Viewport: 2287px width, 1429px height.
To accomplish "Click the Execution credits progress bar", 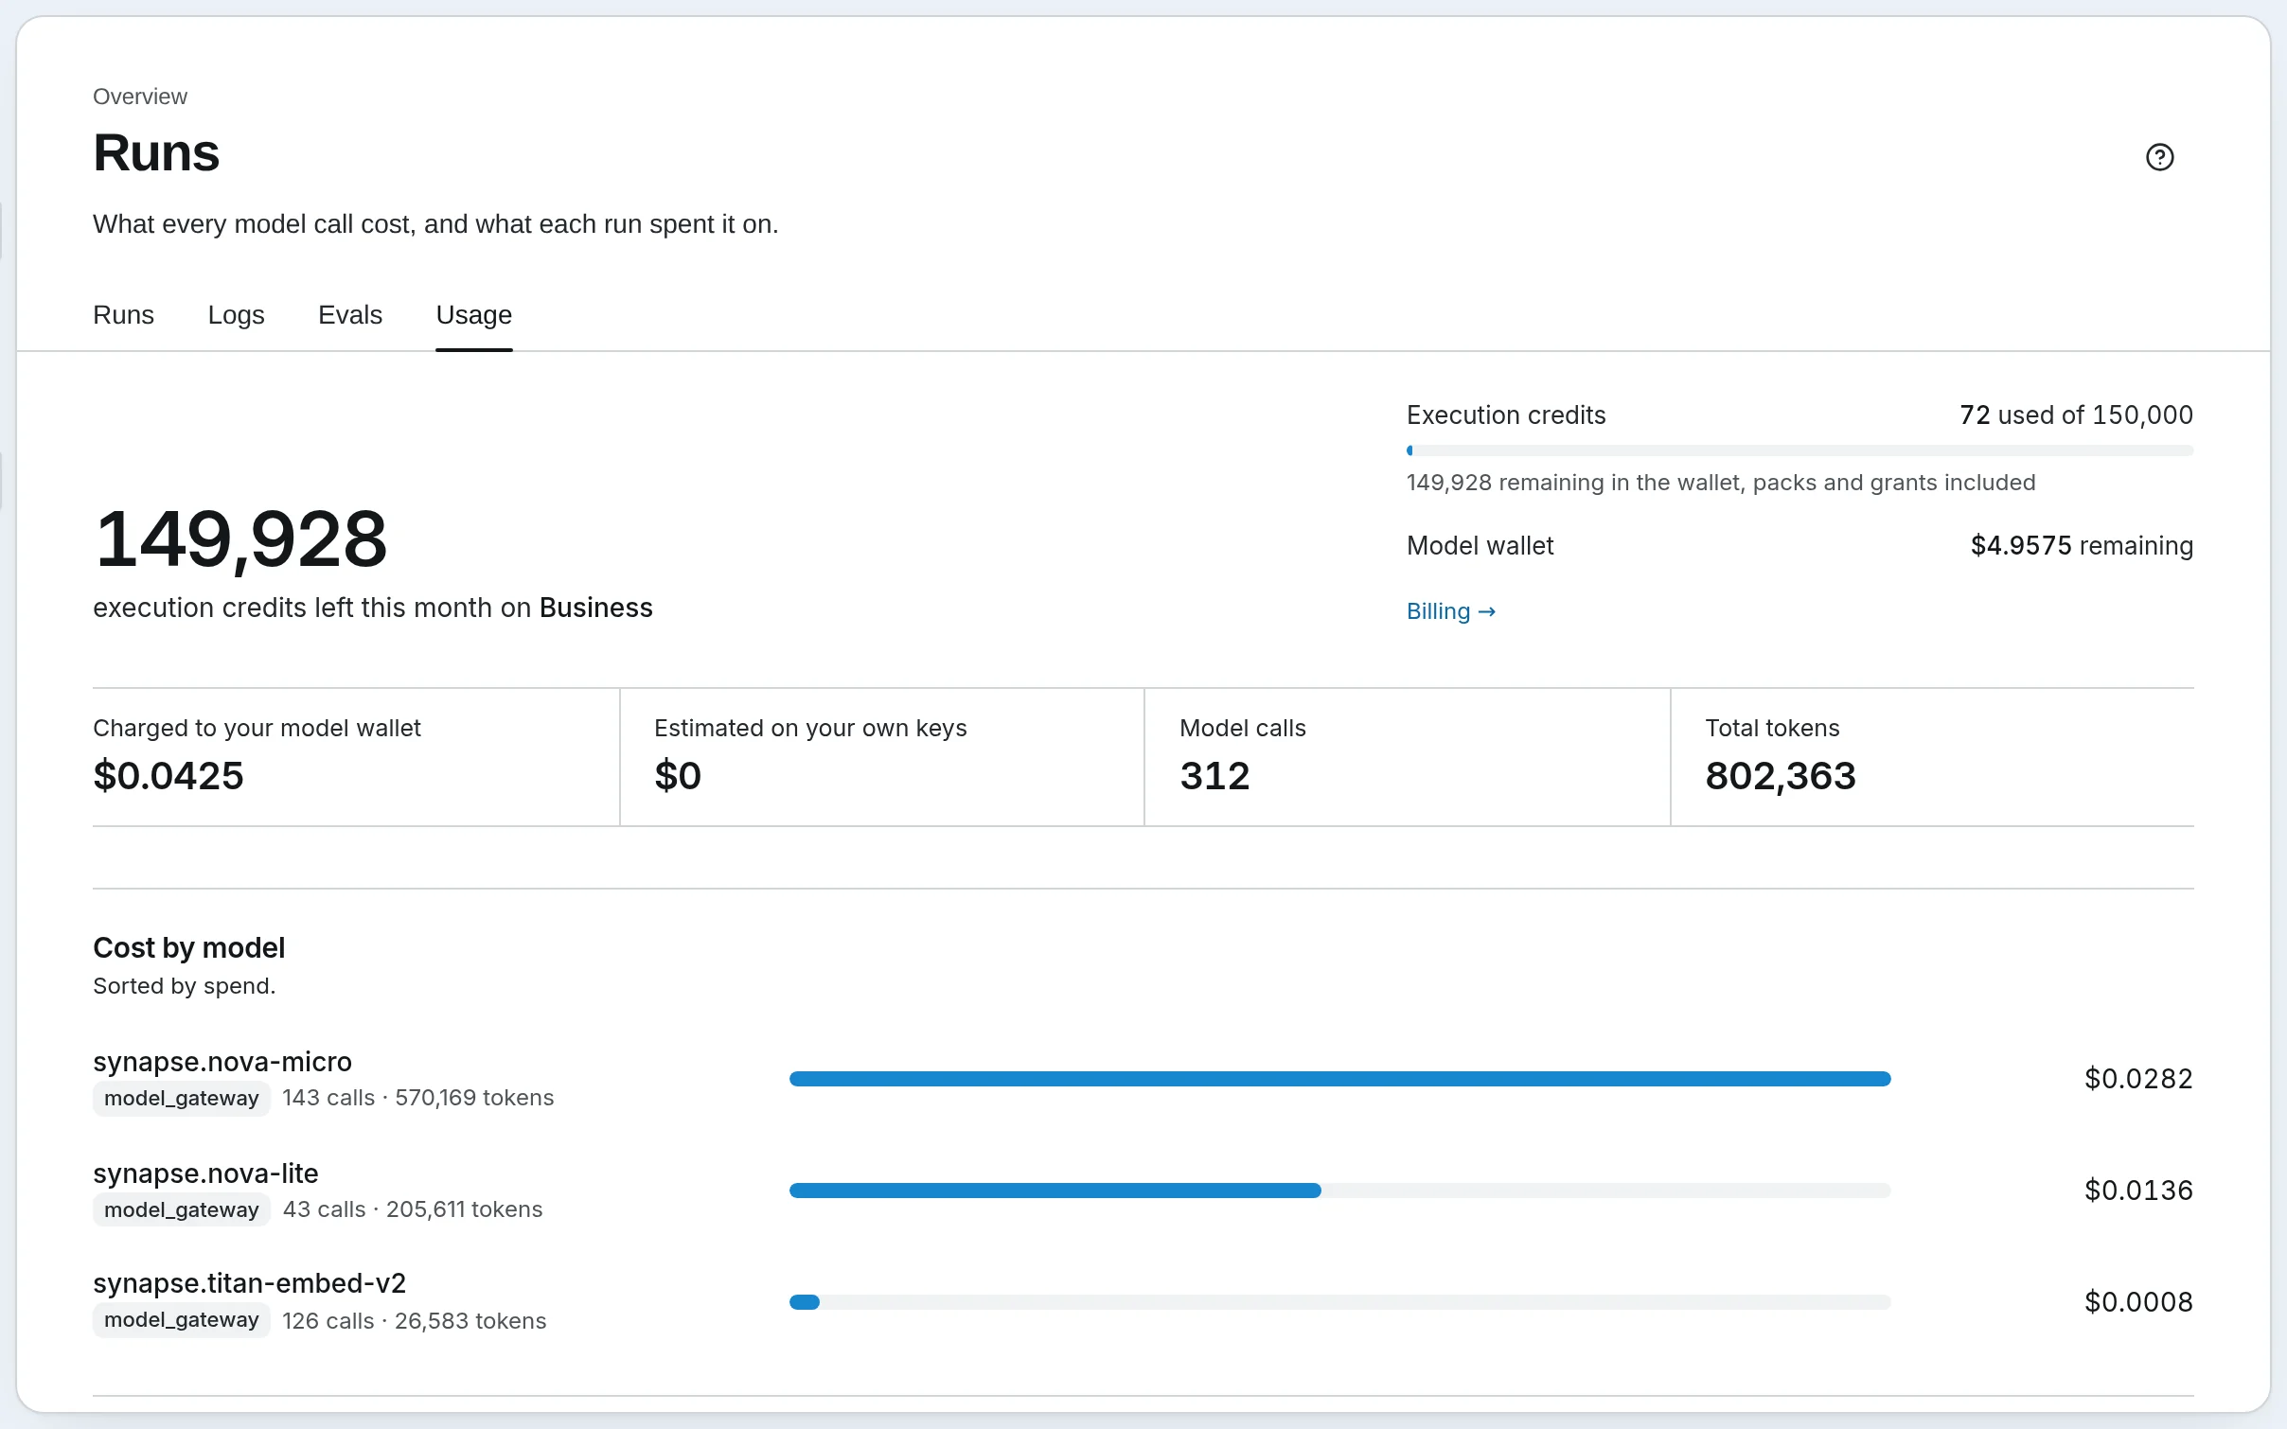I will [1799, 450].
